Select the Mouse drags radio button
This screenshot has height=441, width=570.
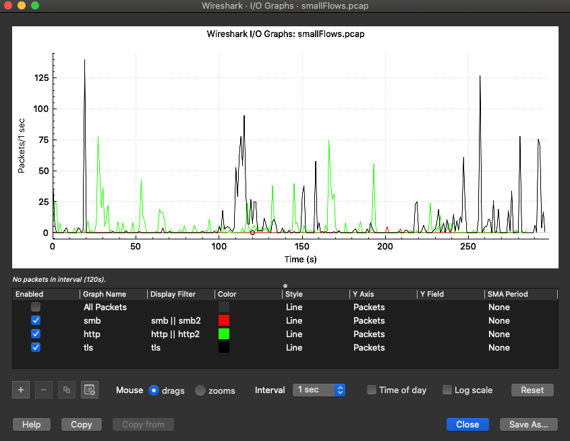[x=154, y=390]
